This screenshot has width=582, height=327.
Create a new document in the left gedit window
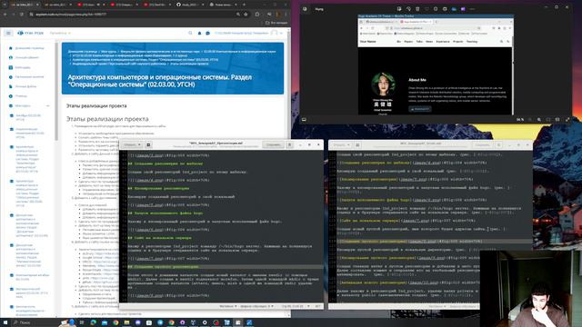148,144
